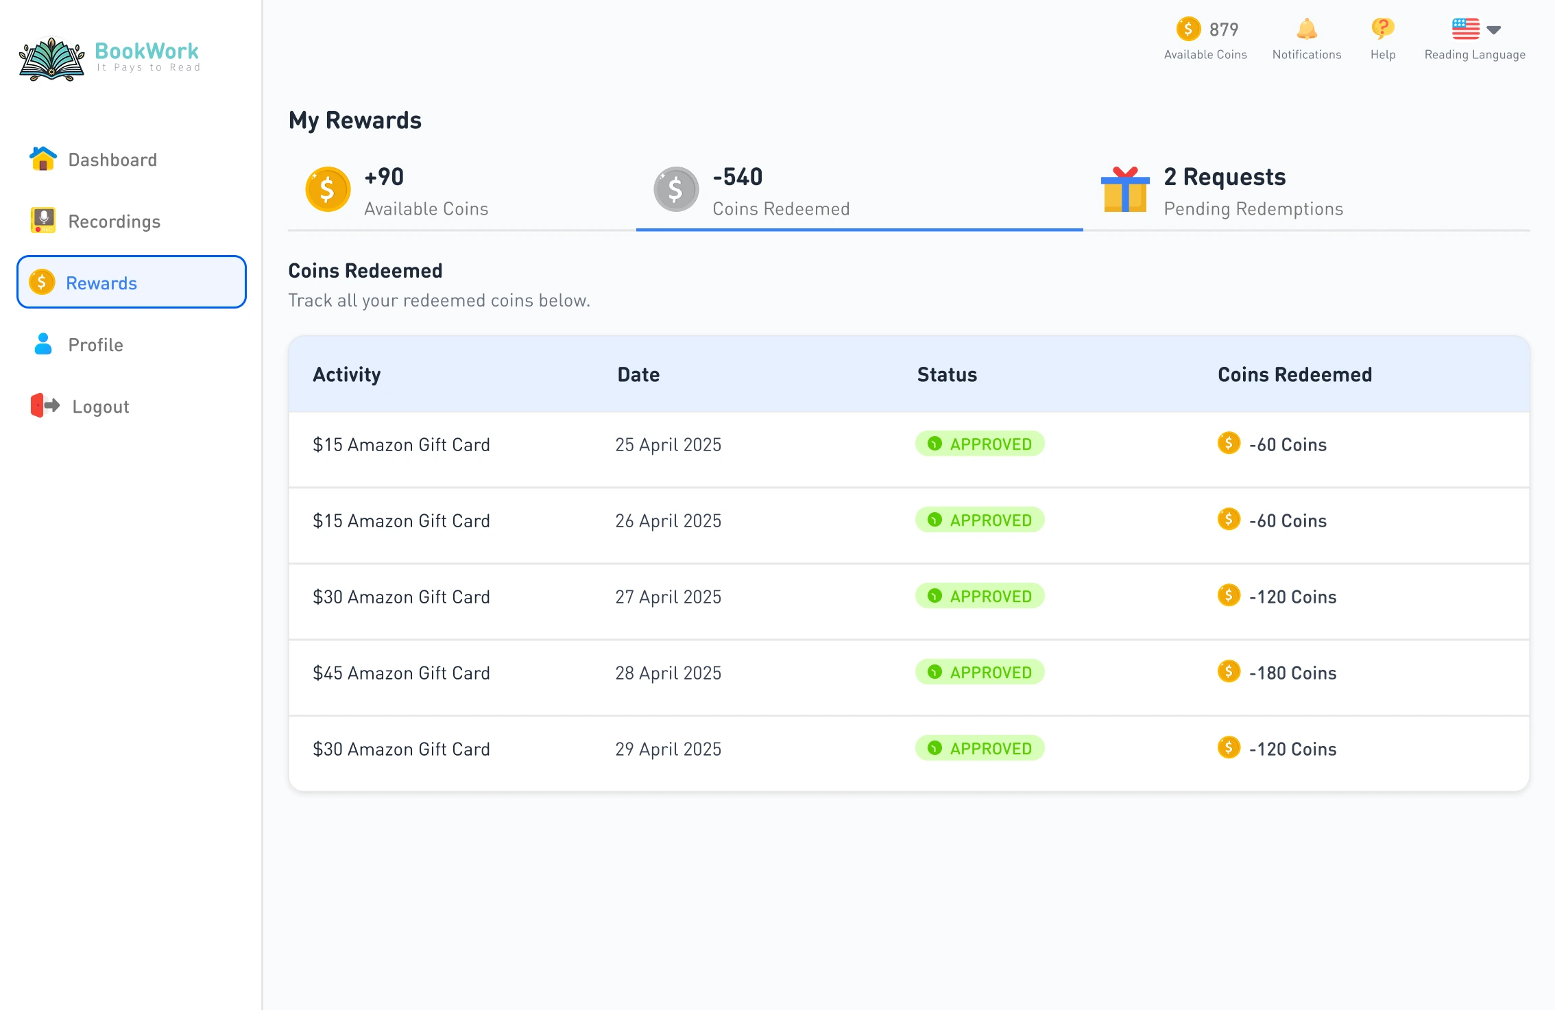Click the Rewards coin icon in sidebar
Image resolution: width=1555 pixels, height=1010 pixels.
[42, 282]
